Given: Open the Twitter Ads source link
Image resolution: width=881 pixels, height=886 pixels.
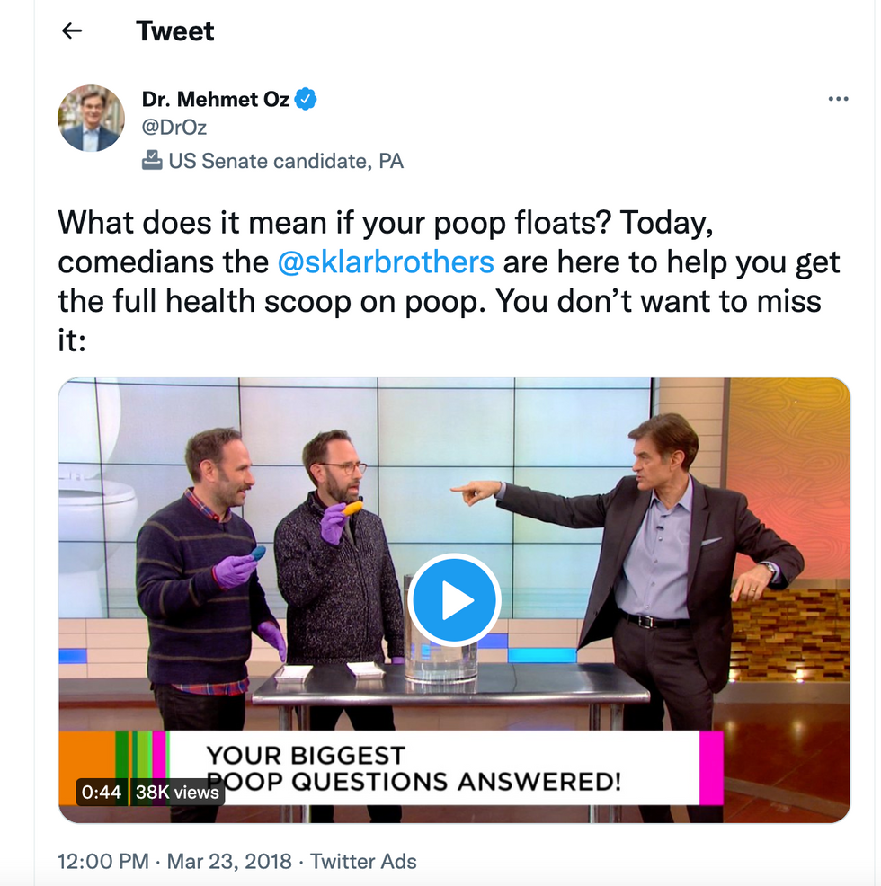Looking at the screenshot, I should click(x=363, y=861).
